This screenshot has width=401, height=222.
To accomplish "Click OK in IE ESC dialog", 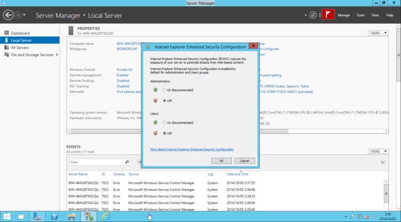I will [222, 161].
